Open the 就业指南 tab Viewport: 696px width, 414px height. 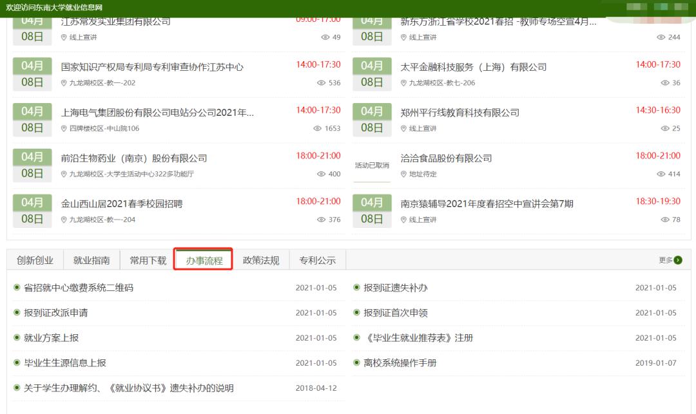[x=92, y=260]
